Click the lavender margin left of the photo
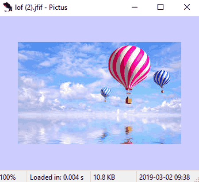This screenshot has height=182, width=199. (x=9, y=93)
